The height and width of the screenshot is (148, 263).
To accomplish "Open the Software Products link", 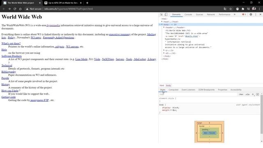I will coord(12,56).
